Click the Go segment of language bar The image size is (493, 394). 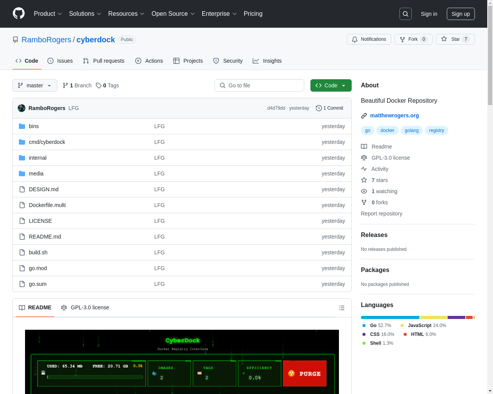[x=390, y=317]
